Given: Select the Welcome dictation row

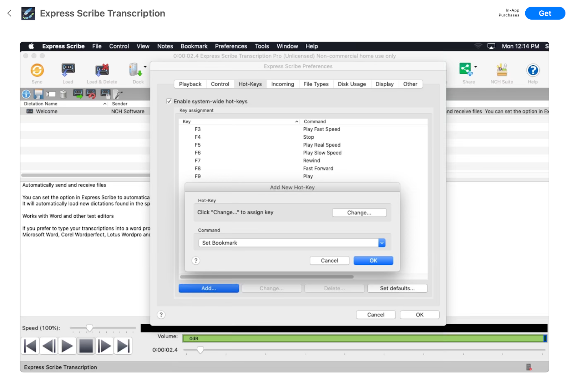Looking at the screenshot, I should (85, 111).
